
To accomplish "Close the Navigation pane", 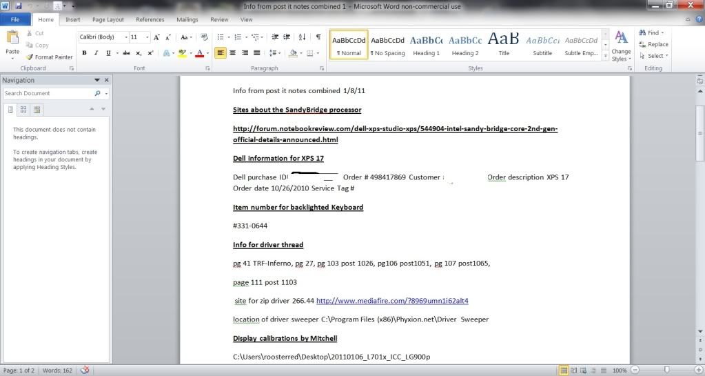I will tap(107, 80).
